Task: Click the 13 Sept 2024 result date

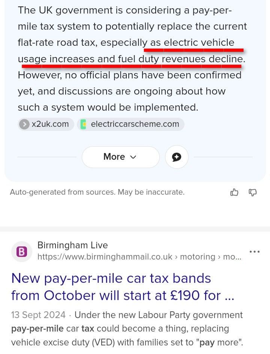Action: click(38, 315)
